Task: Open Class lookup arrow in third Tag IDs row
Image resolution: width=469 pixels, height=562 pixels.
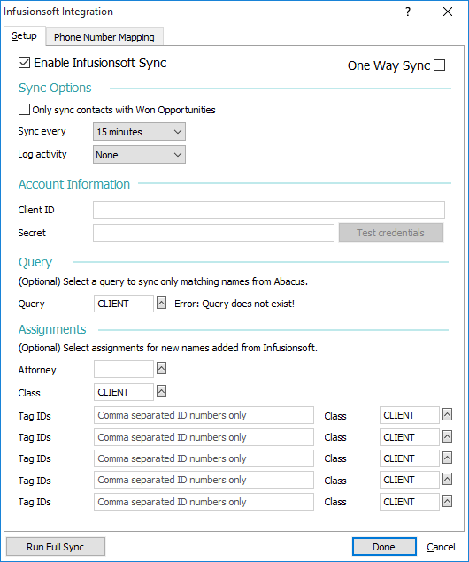Action: tap(447, 458)
